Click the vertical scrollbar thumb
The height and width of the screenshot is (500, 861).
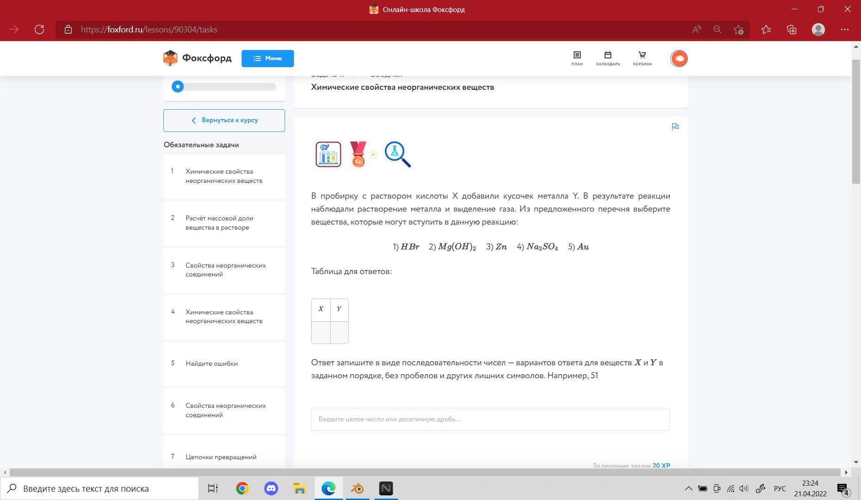pos(856,121)
